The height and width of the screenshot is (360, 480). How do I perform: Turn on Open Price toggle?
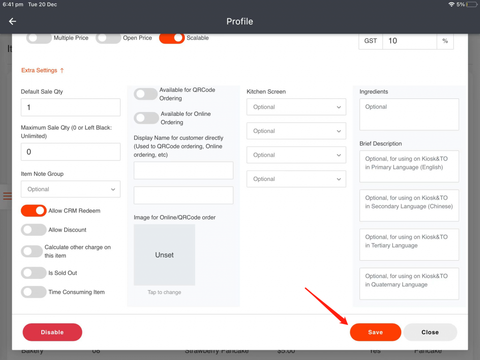(x=108, y=38)
